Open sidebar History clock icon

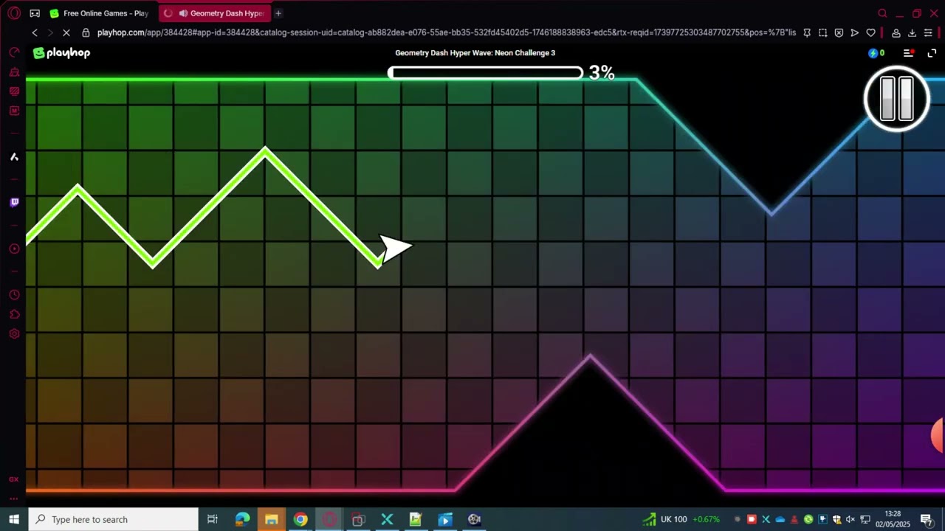coord(14,295)
